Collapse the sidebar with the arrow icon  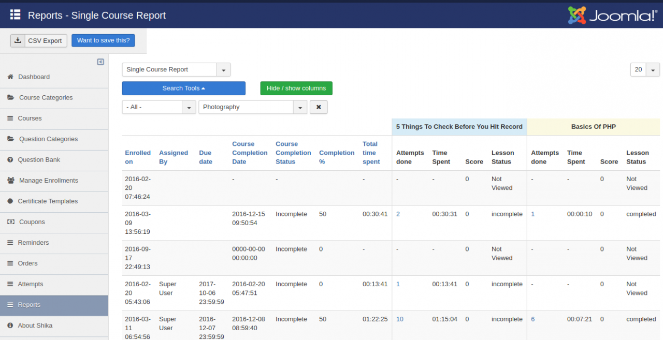pos(100,62)
